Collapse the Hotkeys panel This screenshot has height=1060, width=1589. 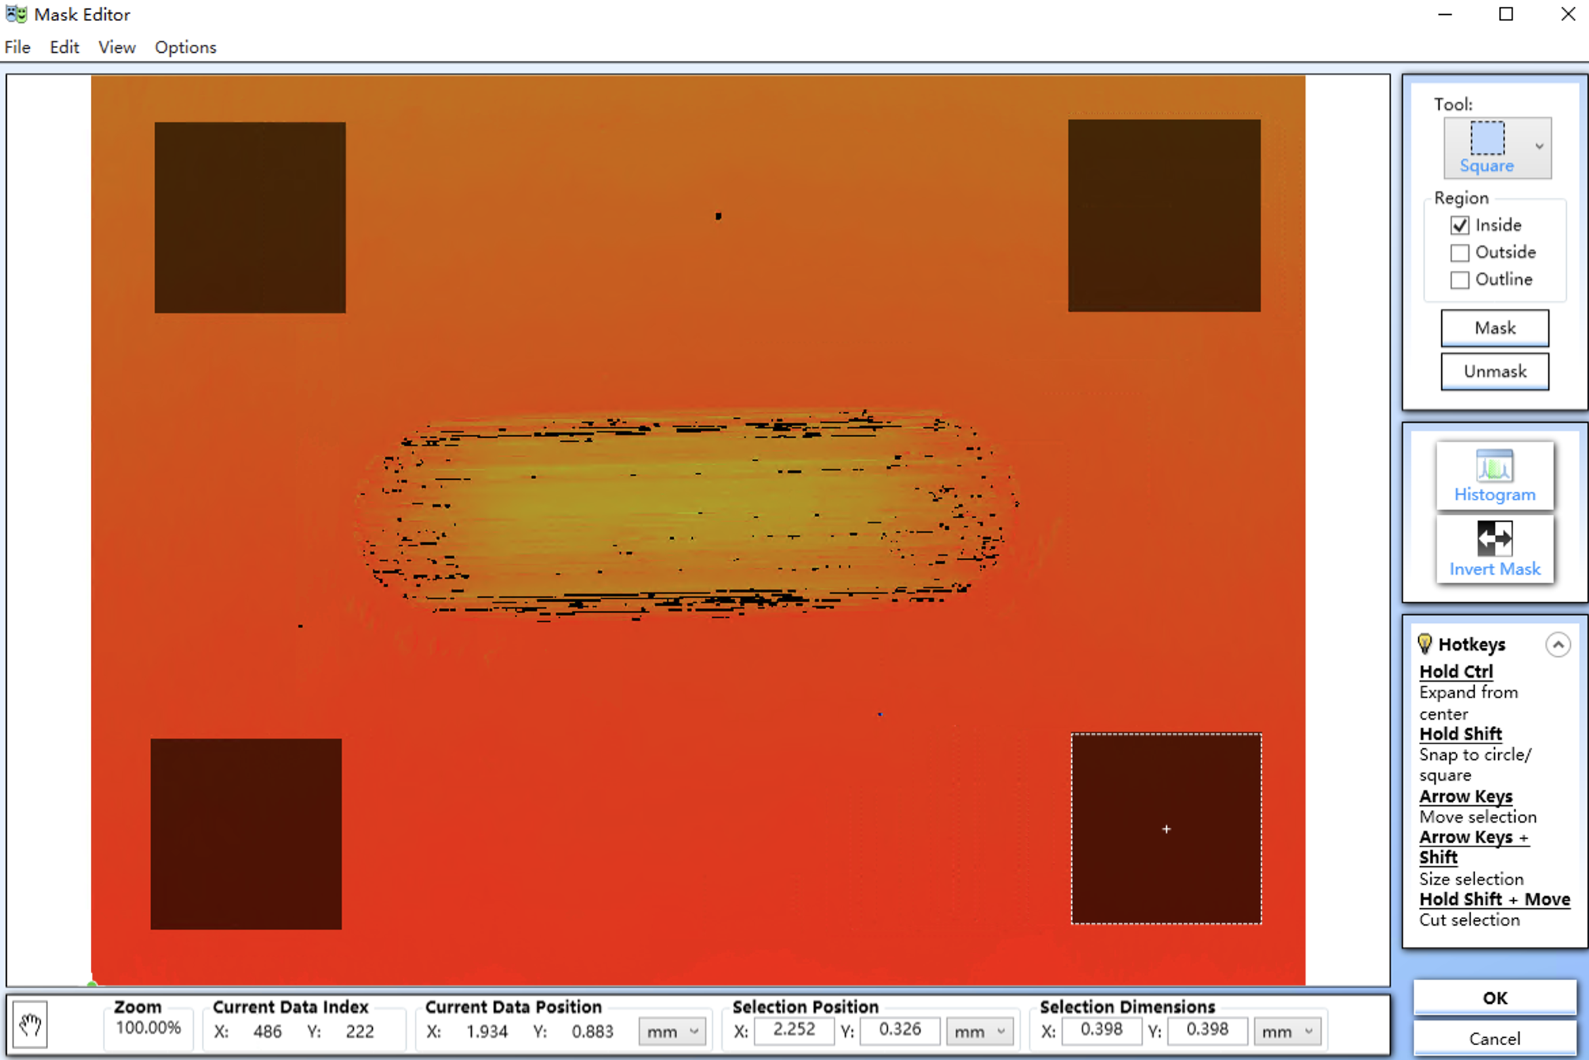[1557, 645]
